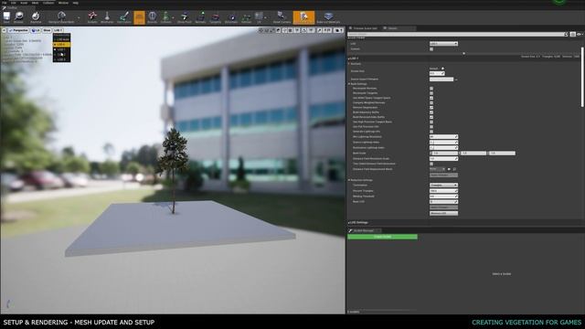Toggle the Bounds toolbar icon
The height and width of the screenshot is (329, 585).
click(153, 17)
